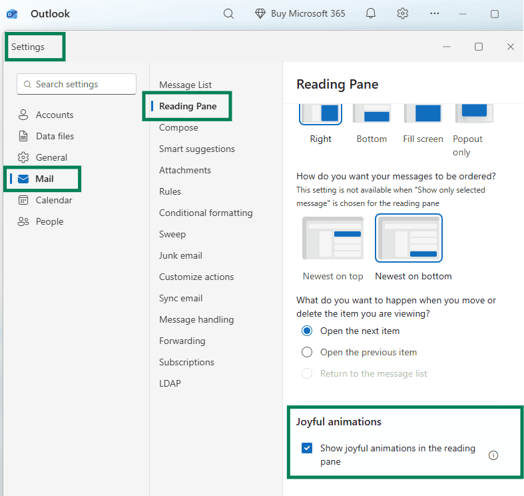
Task: Click the Search settings input field
Action: (x=77, y=85)
